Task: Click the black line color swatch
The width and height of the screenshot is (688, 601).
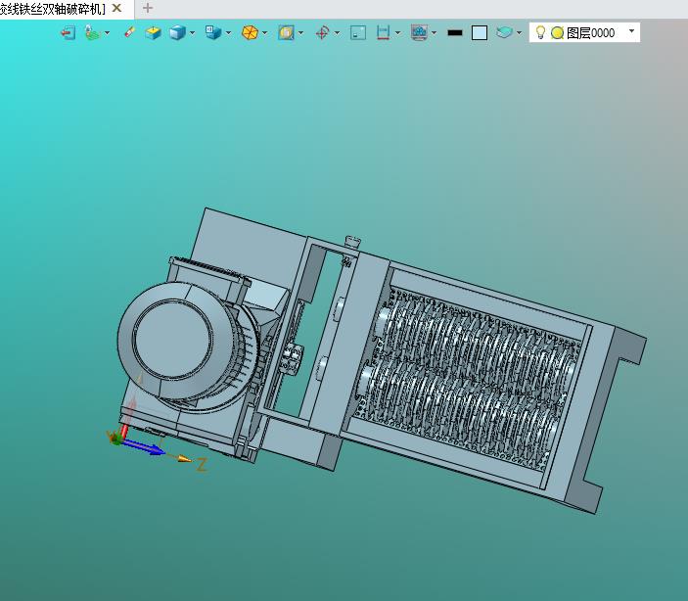Action: (455, 32)
